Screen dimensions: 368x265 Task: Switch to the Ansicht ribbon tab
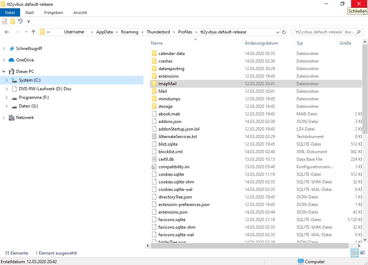80,13
